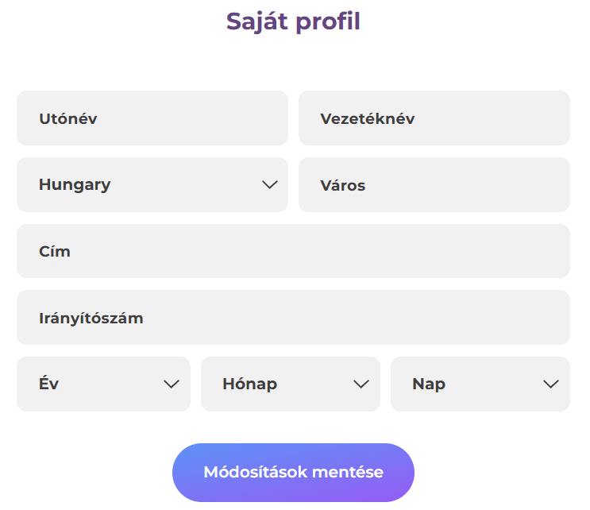Expand the Nap day dropdown
The height and width of the screenshot is (510, 590).
480,384
